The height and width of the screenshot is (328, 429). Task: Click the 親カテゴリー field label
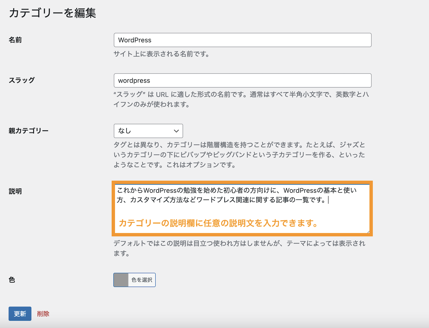[28, 131]
